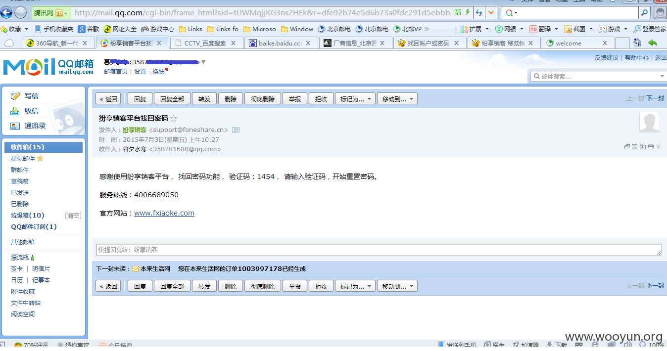Click the lightning speed-mode icon in address bar

[468, 12]
